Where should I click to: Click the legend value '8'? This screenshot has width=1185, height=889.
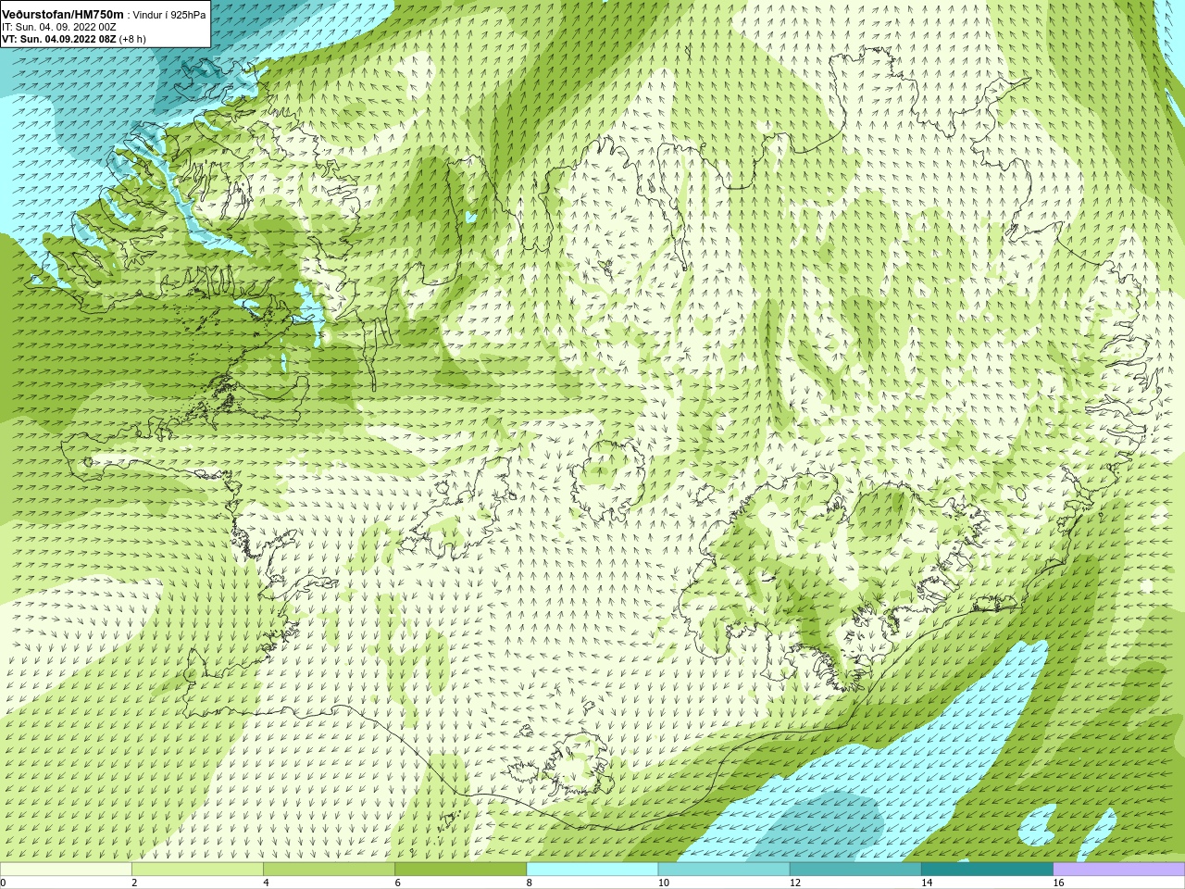530,883
